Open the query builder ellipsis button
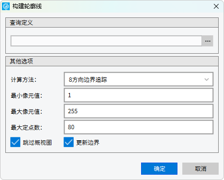The width and height of the screenshot is (224, 180). pos(208,41)
